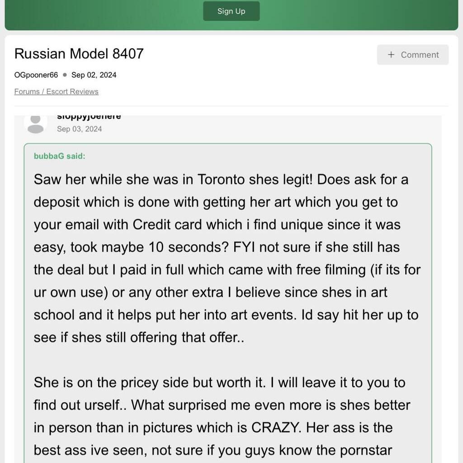
Task: Open the Forums breadcrumb link
Action: pos(27,91)
